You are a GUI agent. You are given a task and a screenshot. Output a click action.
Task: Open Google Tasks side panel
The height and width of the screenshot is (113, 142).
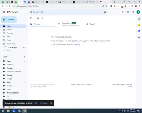(x=139, y=31)
